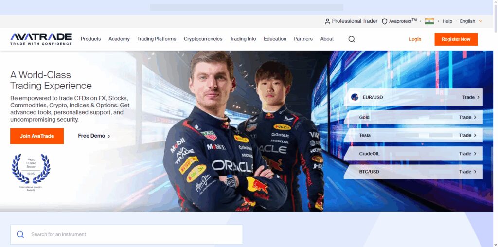Click the Professional Trader person icon

pyautogui.click(x=327, y=21)
